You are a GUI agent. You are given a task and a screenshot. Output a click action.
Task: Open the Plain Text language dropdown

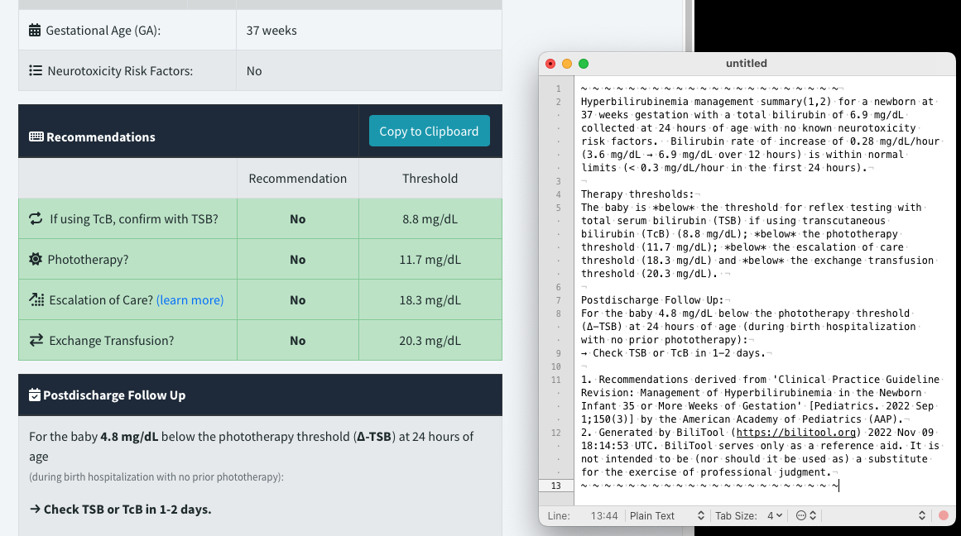click(x=667, y=515)
